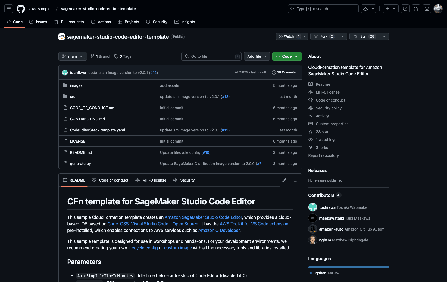
Task: Open the Pull requests tab
Action: tap(69, 22)
